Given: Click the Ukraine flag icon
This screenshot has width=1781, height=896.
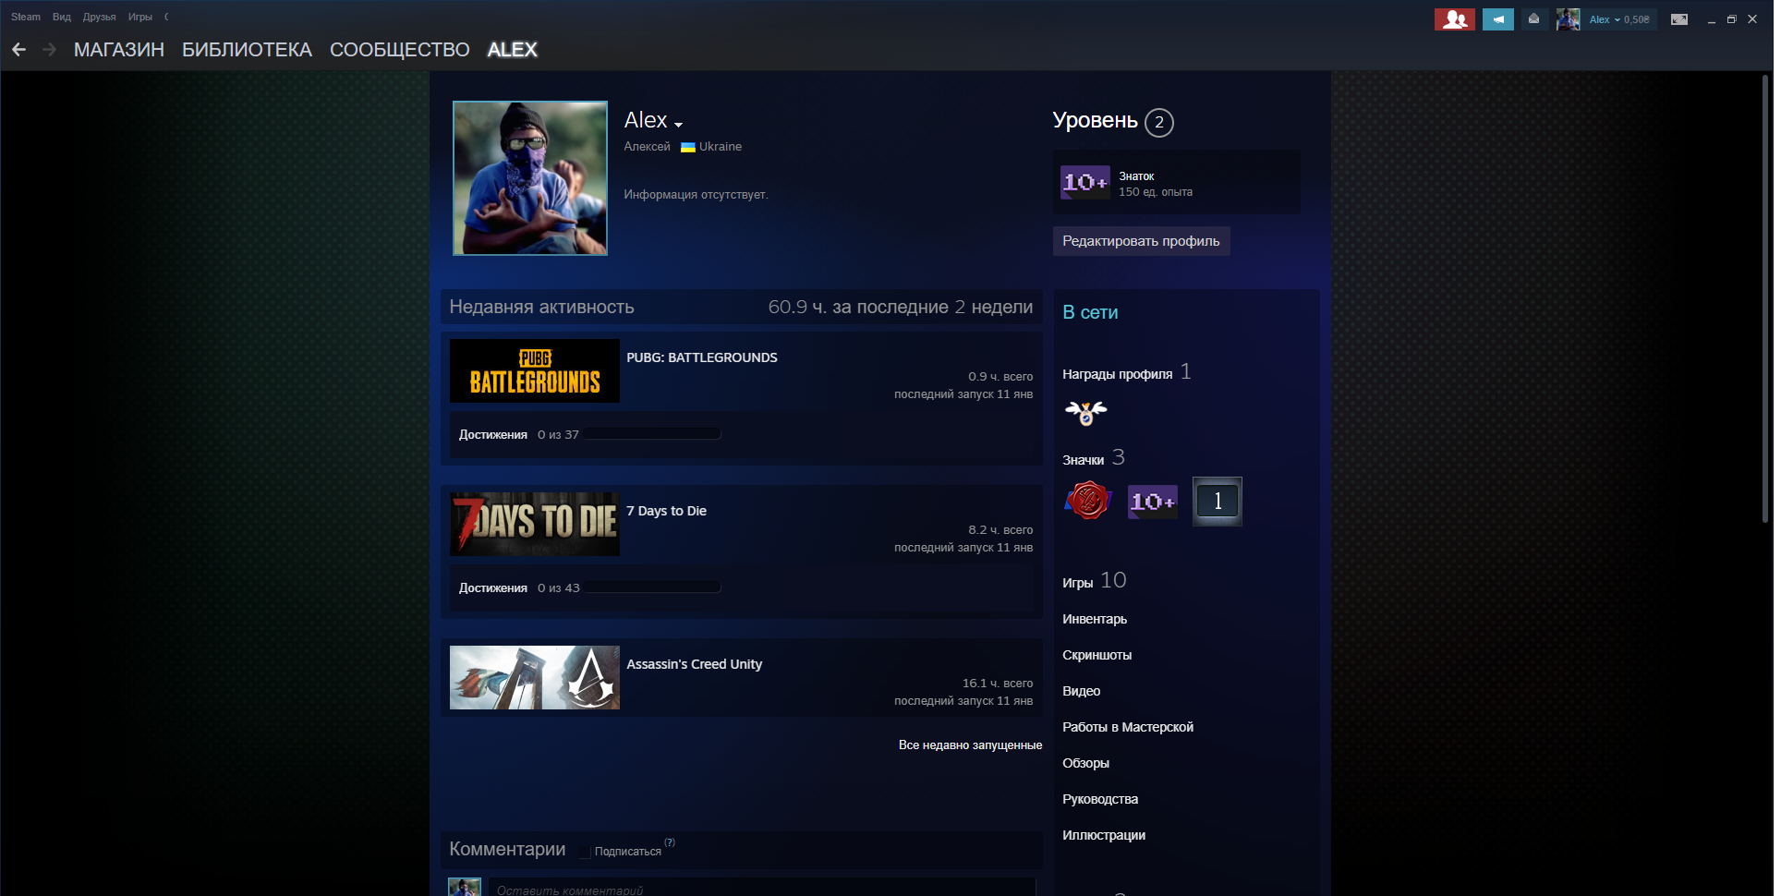Looking at the screenshot, I should (687, 147).
